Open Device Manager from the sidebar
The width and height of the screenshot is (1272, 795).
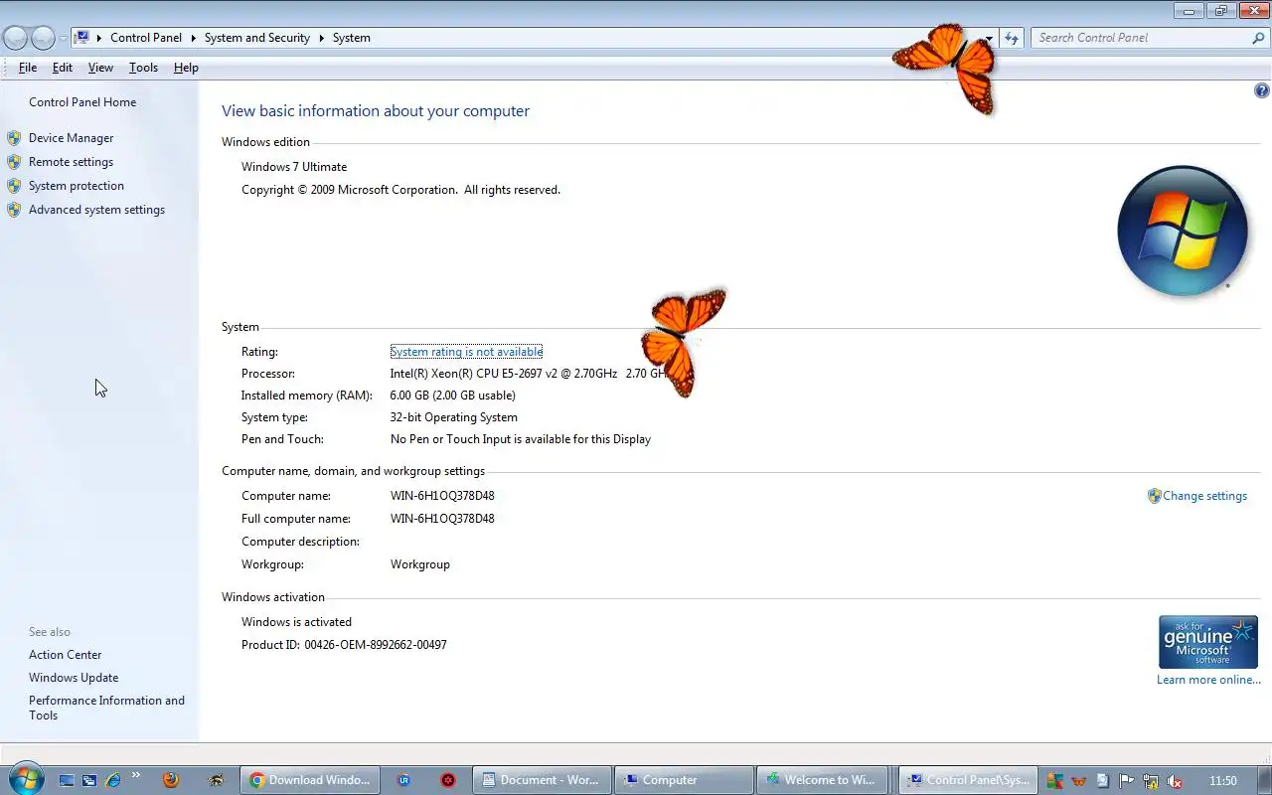coord(71,138)
